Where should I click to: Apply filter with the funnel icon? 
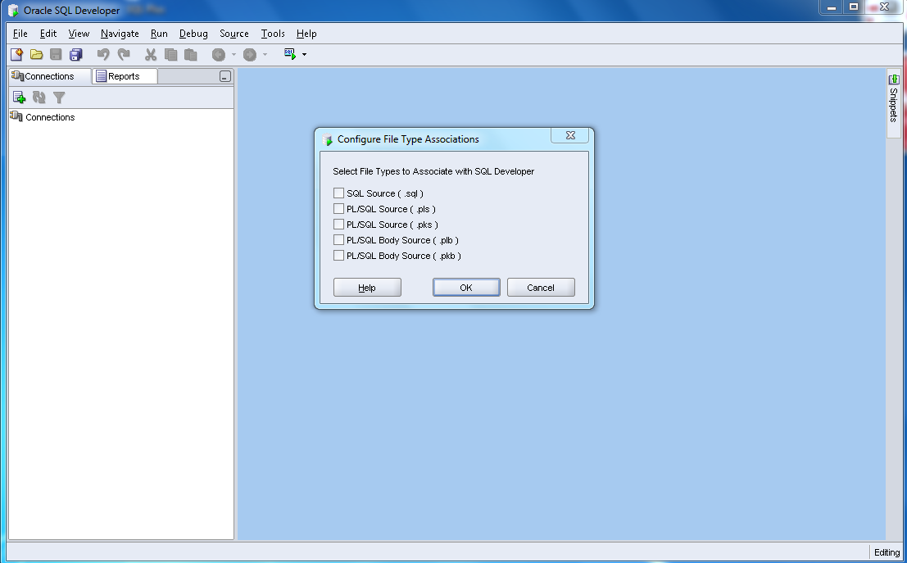coord(59,98)
